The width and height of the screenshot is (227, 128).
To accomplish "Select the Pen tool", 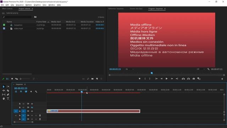I will [x=8, y=95].
